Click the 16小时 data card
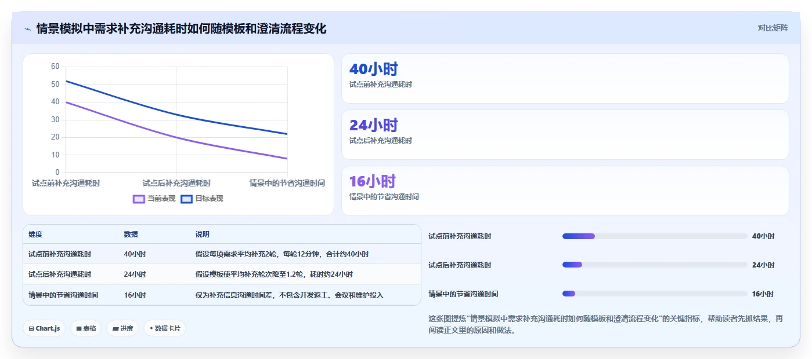 coord(565,191)
